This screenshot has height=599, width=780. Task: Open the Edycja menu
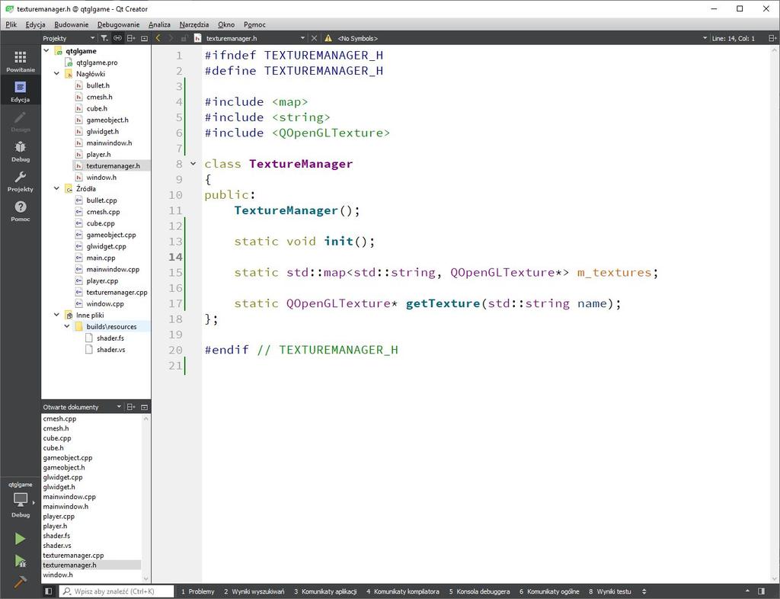click(x=35, y=24)
